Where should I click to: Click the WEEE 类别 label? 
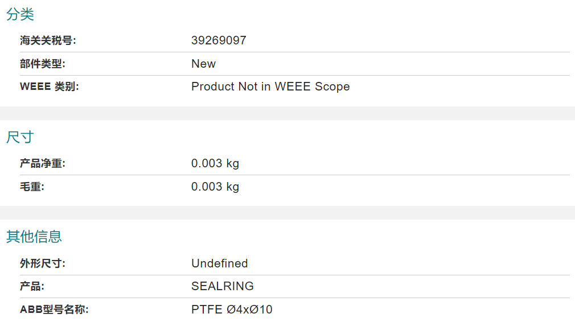50,86
